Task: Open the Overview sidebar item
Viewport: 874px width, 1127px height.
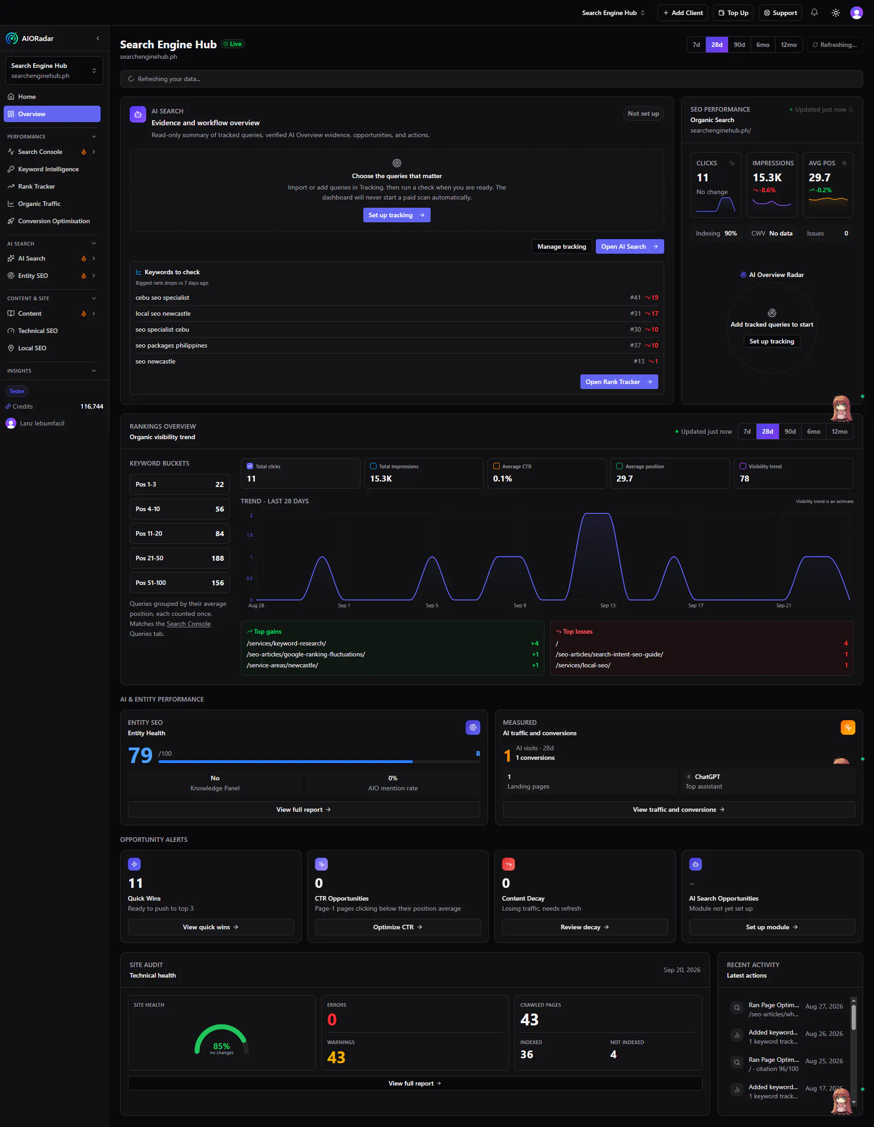Action: [x=52, y=114]
